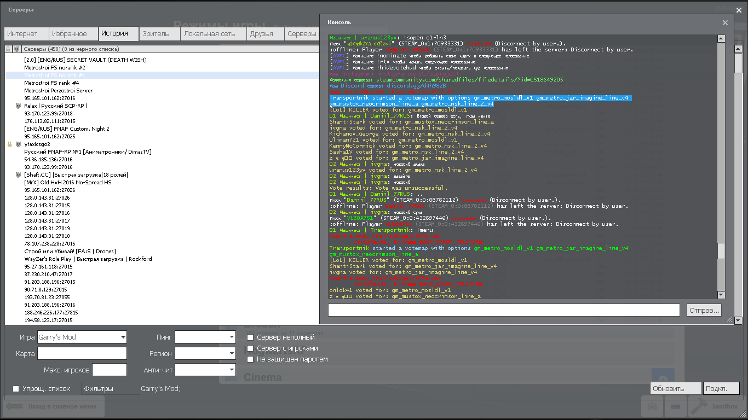Close the console window with X

tap(725, 22)
